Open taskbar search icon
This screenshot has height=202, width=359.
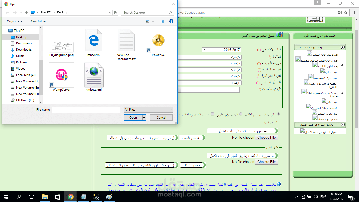(x=19, y=196)
